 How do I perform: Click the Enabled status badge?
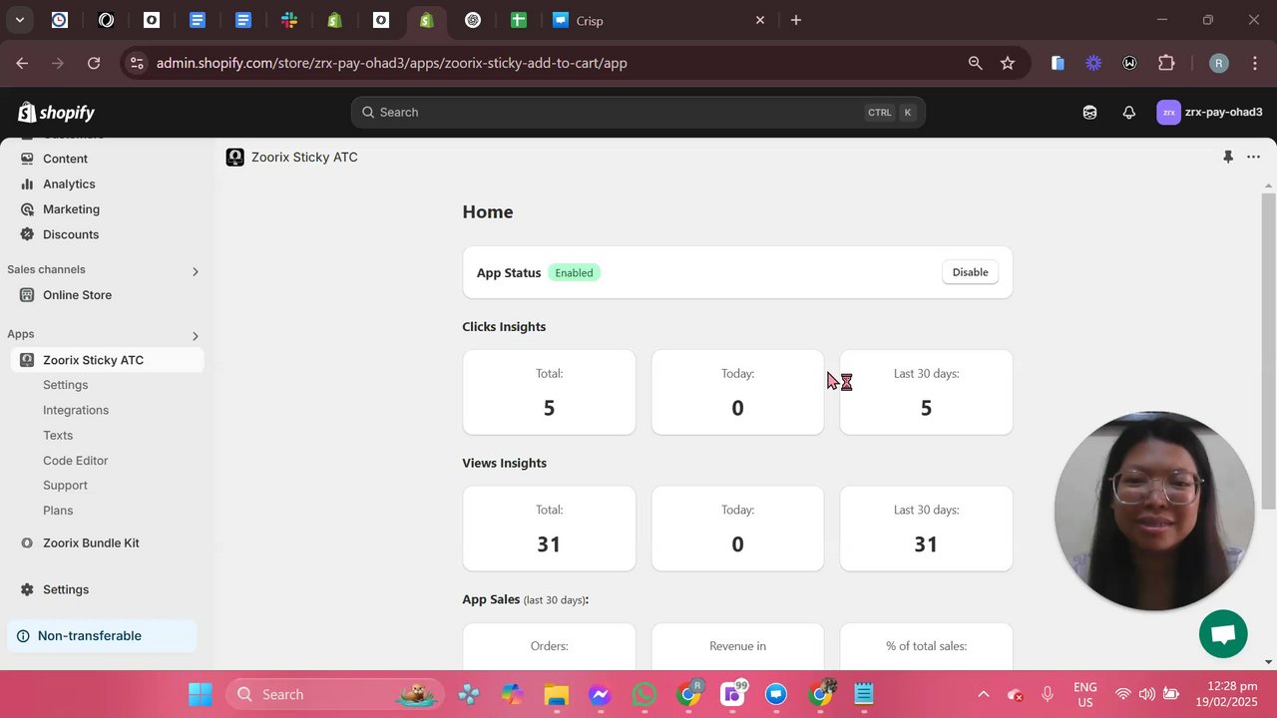coord(574,272)
